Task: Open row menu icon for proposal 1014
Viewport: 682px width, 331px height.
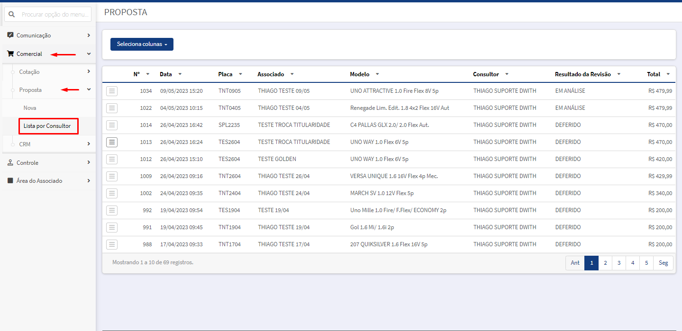Action: (x=112, y=125)
